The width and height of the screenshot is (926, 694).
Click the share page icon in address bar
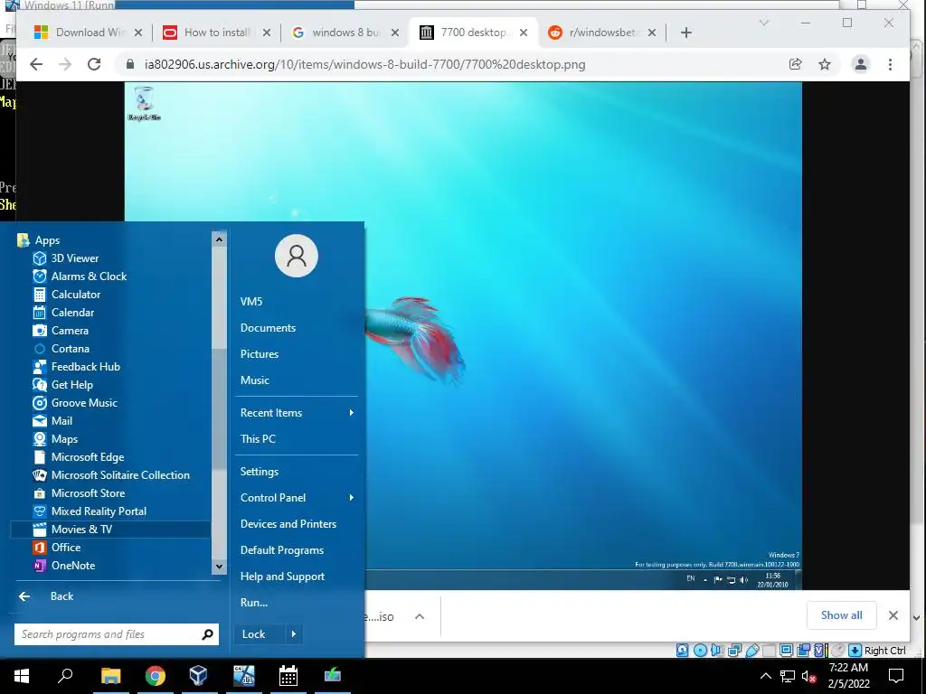[x=796, y=64]
